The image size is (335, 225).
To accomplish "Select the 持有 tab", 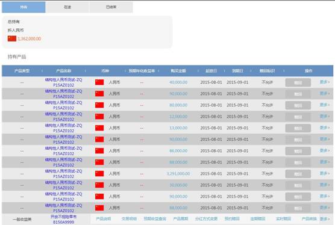I will pos(23,7).
